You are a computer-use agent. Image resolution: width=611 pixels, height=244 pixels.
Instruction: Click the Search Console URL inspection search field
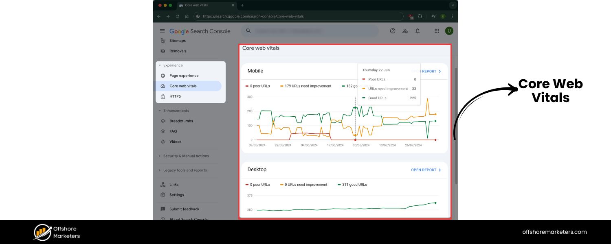pyautogui.click(x=310, y=31)
